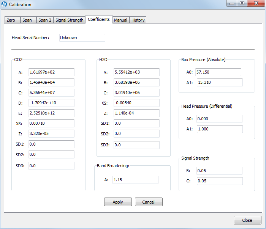
Task: Open the Span tab
Action: [x=28, y=20]
